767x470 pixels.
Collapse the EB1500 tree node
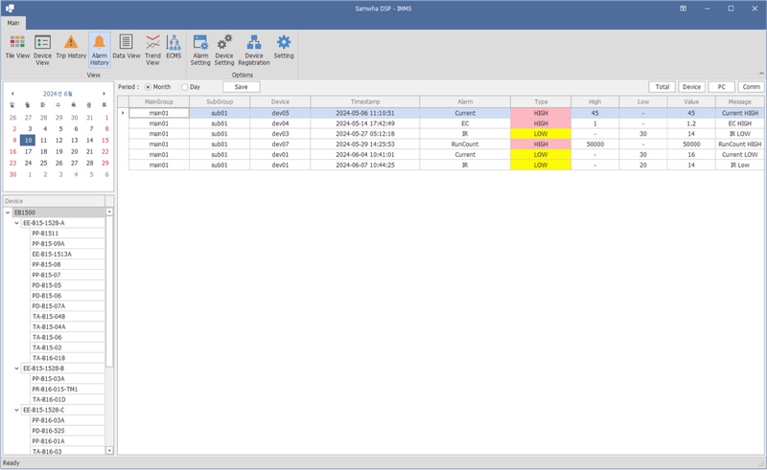coord(8,213)
